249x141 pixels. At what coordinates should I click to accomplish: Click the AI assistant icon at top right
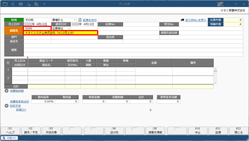[x=220, y=4]
